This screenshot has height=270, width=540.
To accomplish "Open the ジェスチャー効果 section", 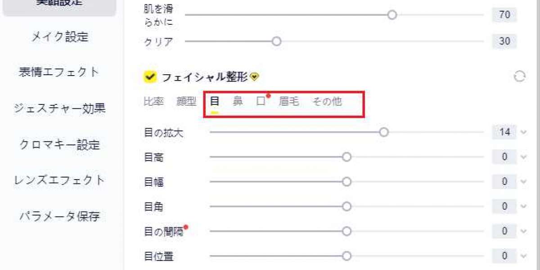I will click(59, 108).
